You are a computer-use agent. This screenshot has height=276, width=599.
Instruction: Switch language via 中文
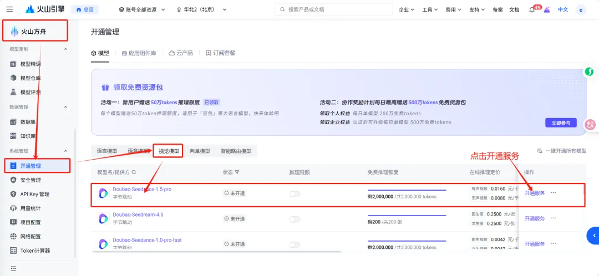coord(563,9)
